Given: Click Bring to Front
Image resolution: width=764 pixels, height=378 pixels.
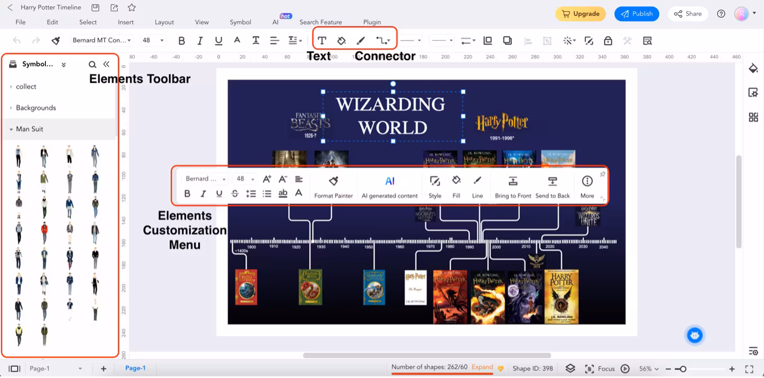Looking at the screenshot, I should [x=513, y=187].
